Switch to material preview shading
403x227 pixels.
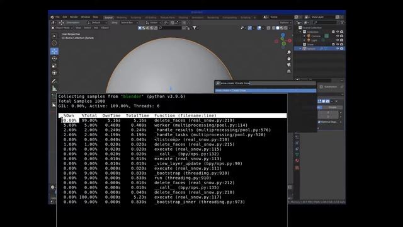[281, 28]
